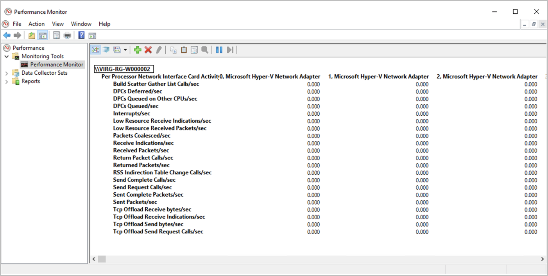548x276 pixels.
Task: Click the grey Forward arrow in the toolbar
Action: [17, 36]
